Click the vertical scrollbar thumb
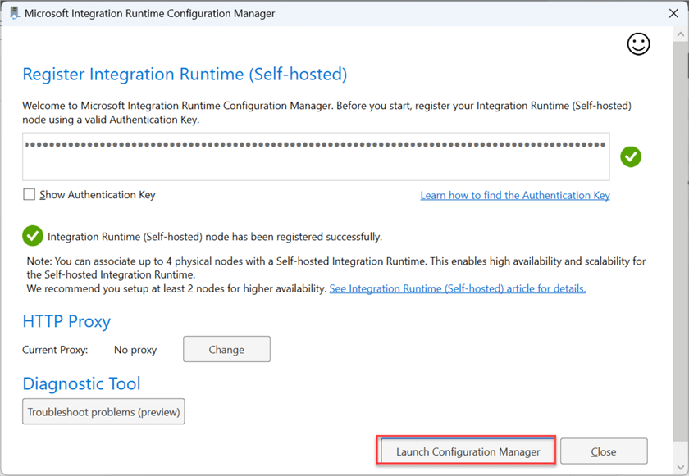The image size is (689, 476). tap(681, 242)
